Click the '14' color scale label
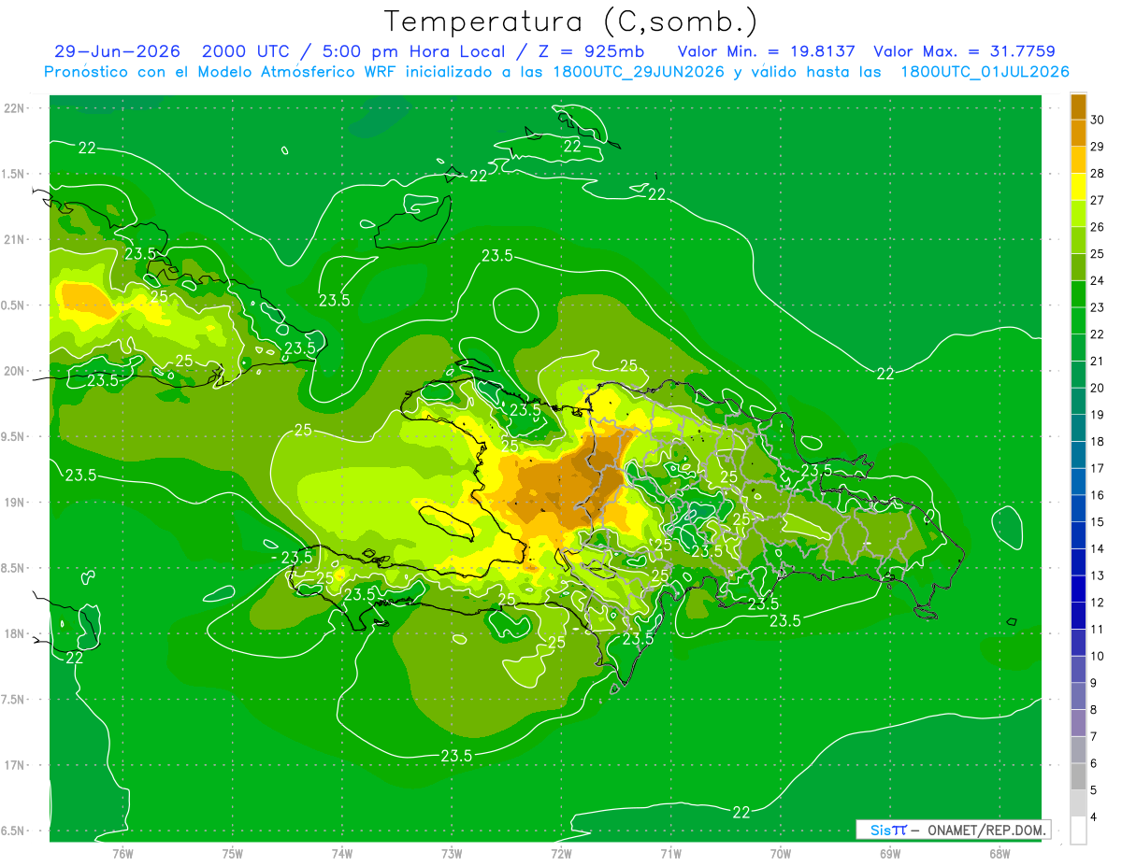 pos(1098,549)
